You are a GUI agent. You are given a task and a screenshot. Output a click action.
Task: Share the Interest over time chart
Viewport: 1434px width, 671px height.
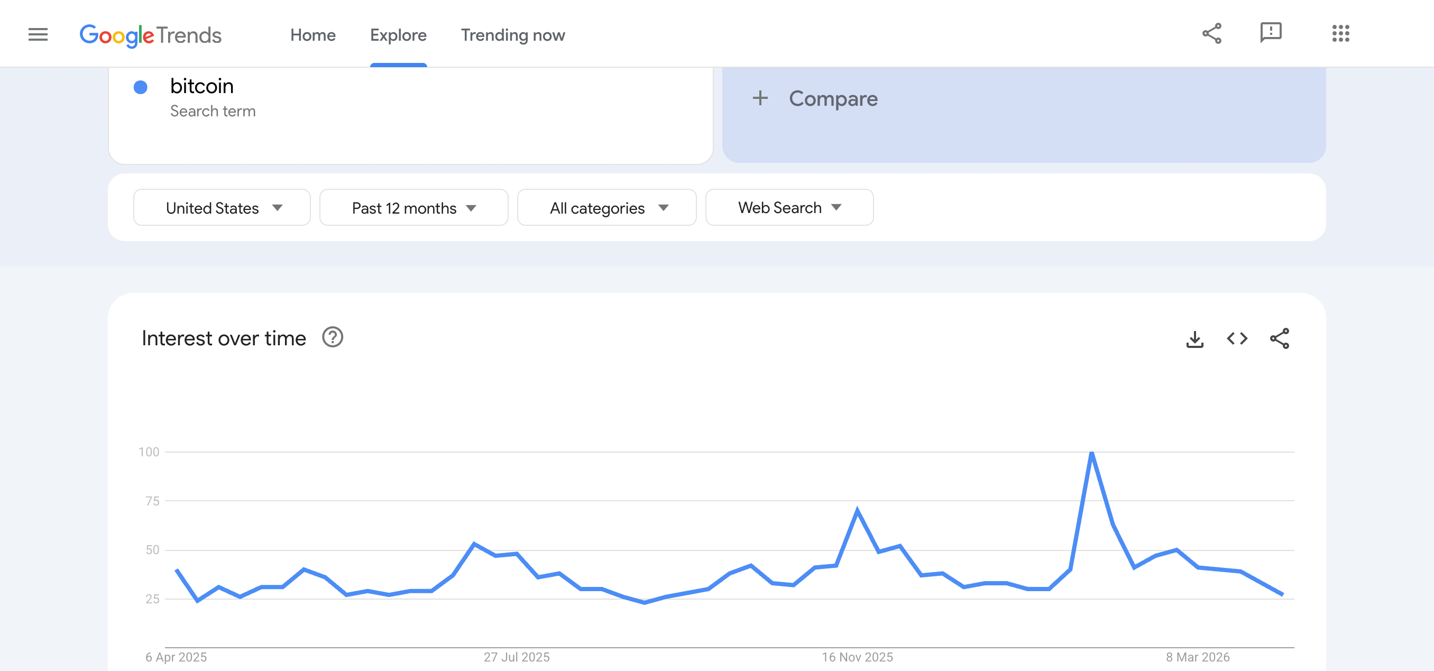pos(1279,338)
